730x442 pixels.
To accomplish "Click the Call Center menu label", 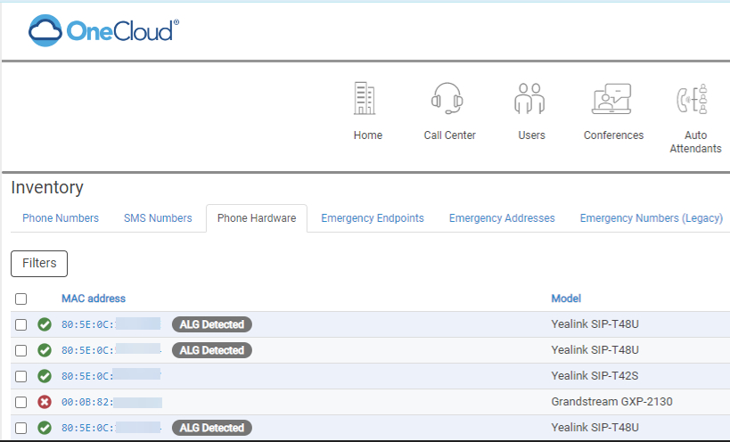I will point(450,135).
